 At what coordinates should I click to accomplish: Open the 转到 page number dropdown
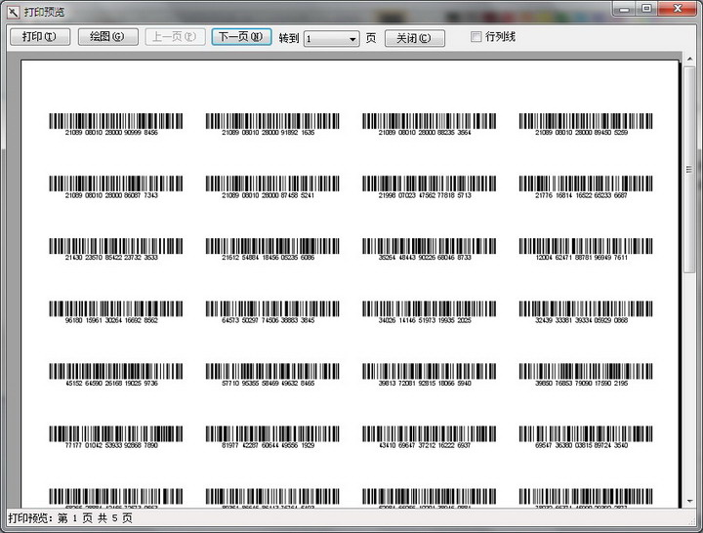tap(332, 39)
